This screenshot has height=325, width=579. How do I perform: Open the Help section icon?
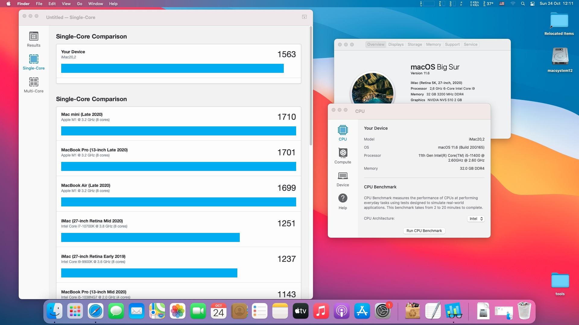(x=343, y=198)
